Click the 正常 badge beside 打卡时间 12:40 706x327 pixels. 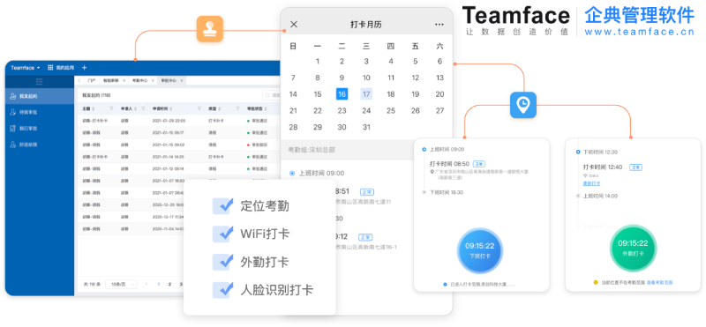pyautogui.click(x=635, y=167)
